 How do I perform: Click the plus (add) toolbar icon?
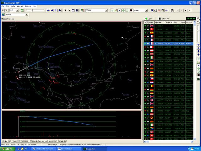65,10
